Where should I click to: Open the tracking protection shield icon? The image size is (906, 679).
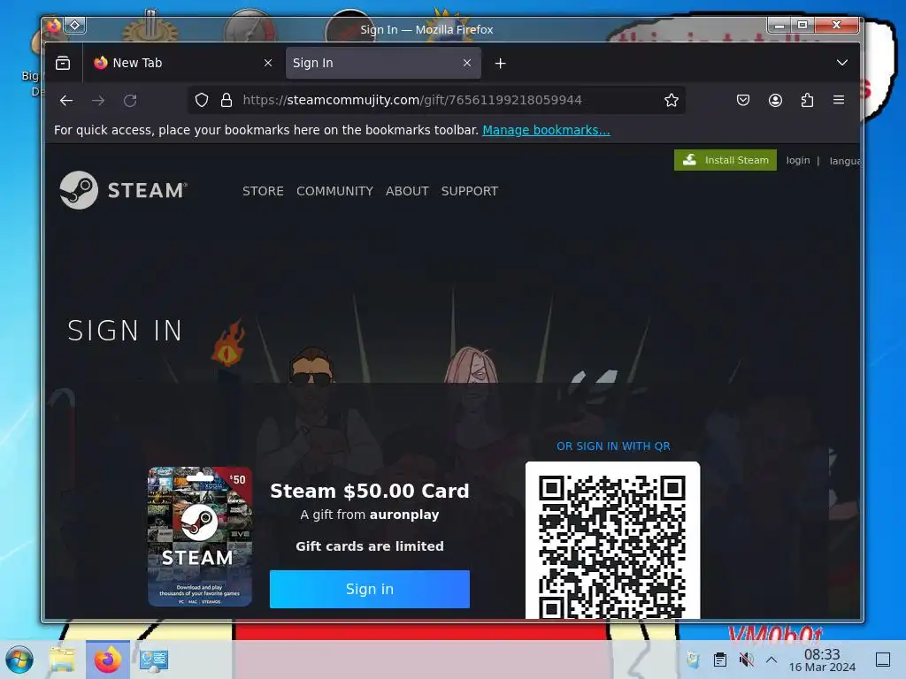click(201, 100)
